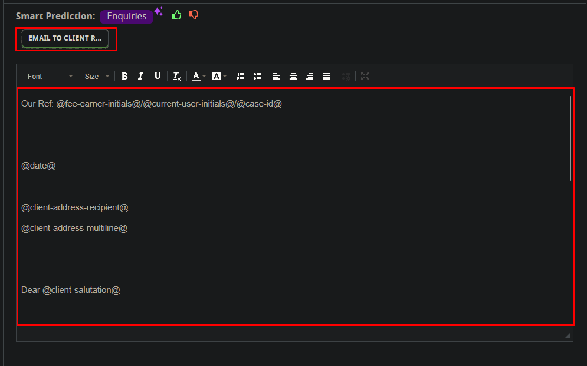Toggle bold formatting in the editor

click(124, 76)
